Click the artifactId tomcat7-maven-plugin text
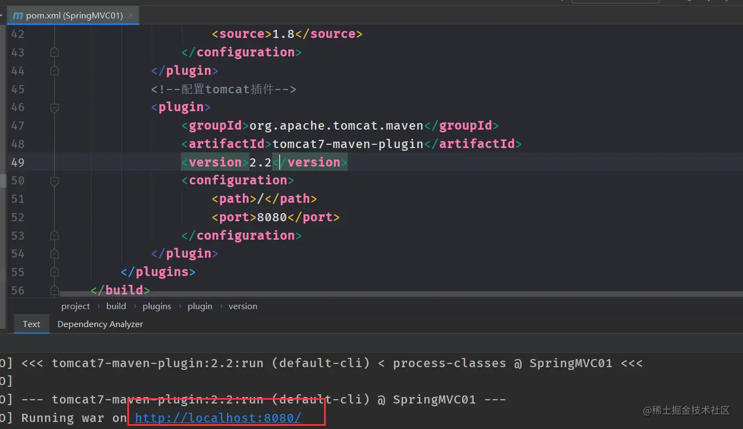This screenshot has width=743, height=429. 347,144
